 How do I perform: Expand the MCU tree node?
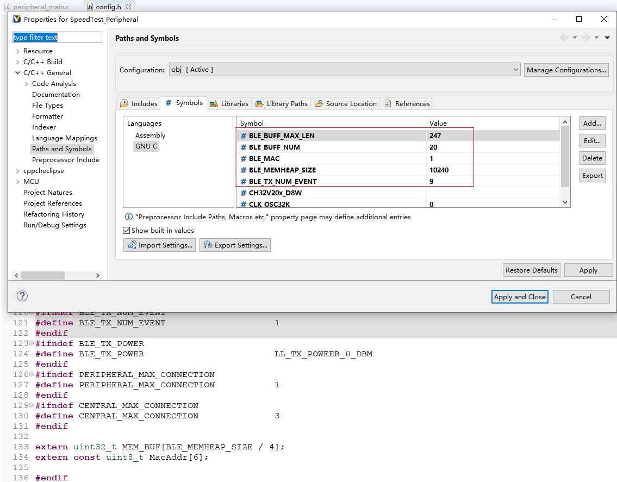coord(18,182)
